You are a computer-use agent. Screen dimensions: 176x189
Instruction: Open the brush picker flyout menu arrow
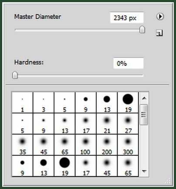160,17
